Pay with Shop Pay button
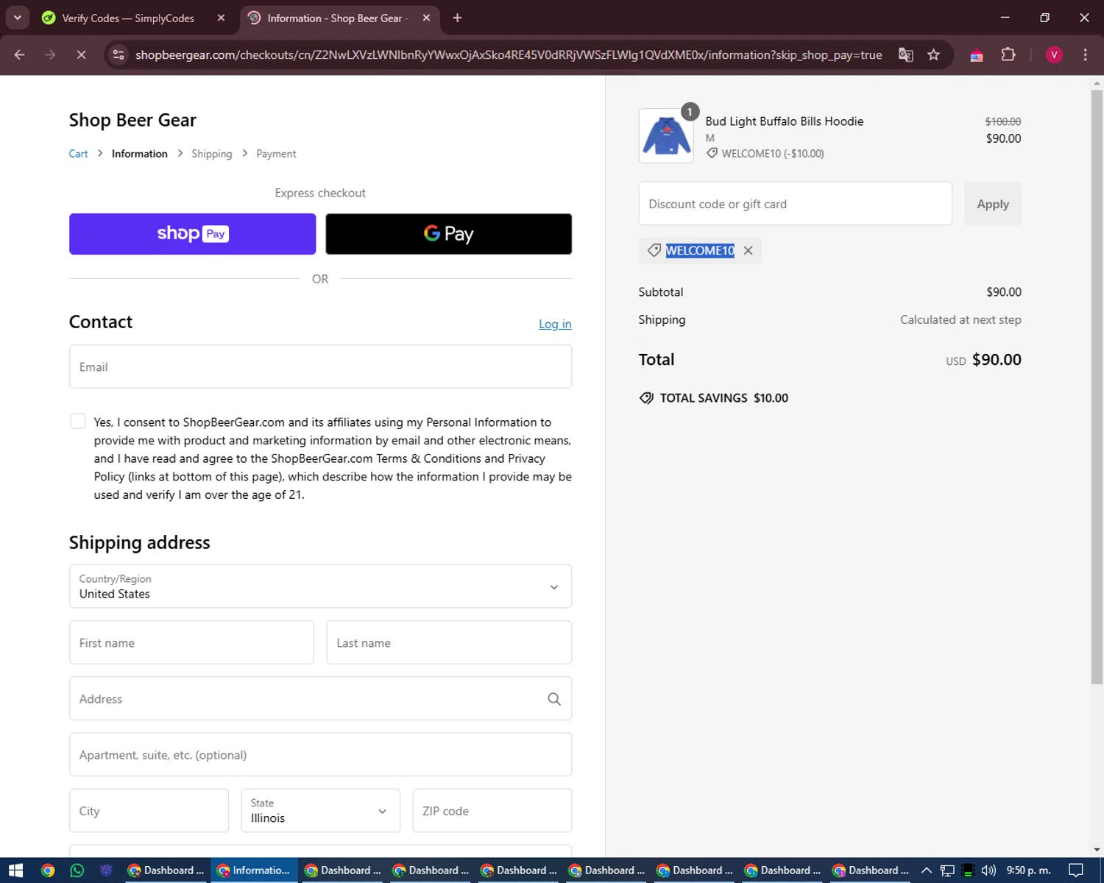 point(192,234)
